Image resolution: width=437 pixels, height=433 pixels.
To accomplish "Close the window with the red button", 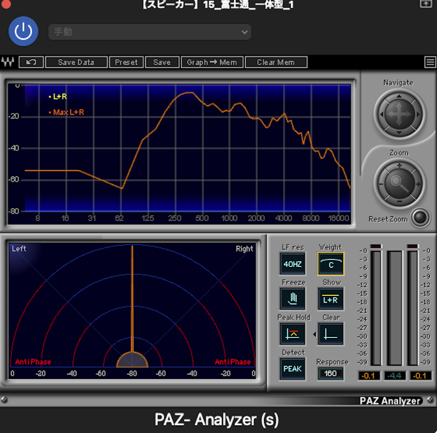I will (6, 4).
